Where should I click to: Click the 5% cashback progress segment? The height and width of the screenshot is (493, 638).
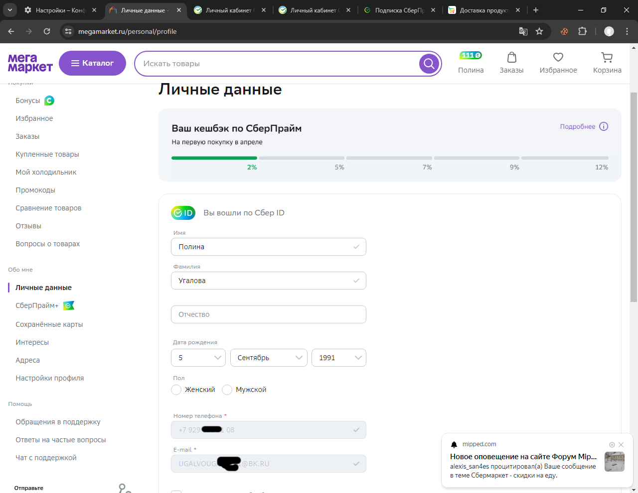(x=302, y=158)
